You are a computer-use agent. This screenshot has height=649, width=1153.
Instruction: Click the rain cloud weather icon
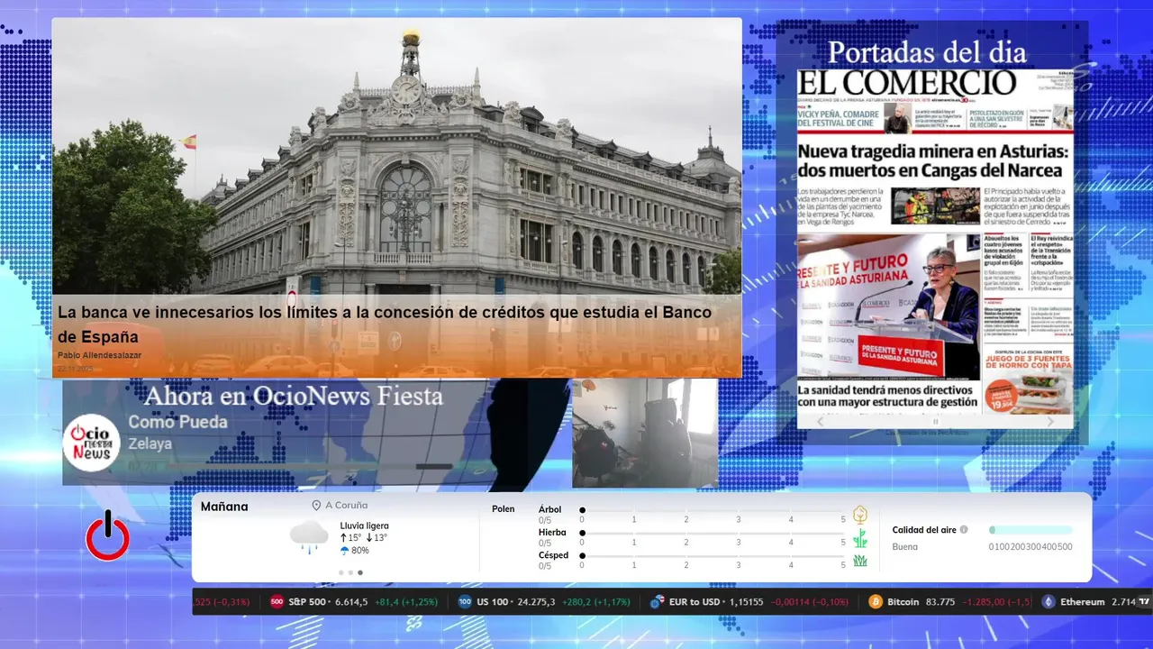tap(309, 536)
